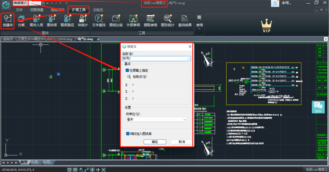The height and width of the screenshot is (172, 329).
Task: Open the 块统计 block statistics tool
Action: pyautogui.click(x=83, y=21)
